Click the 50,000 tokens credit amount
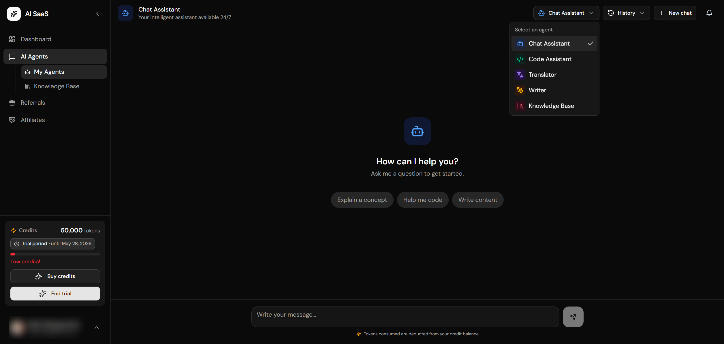724x344 pixels. tap(80, 230)
